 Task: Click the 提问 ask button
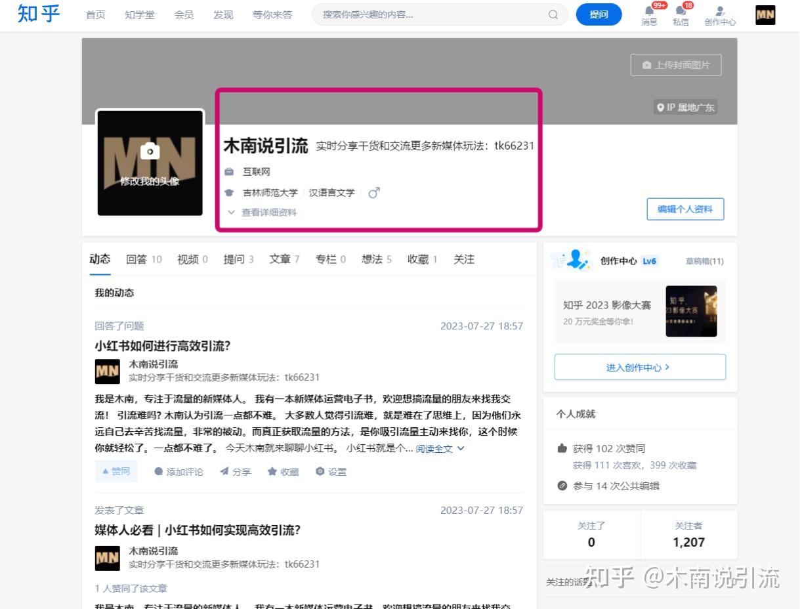[x=599, y=14]
